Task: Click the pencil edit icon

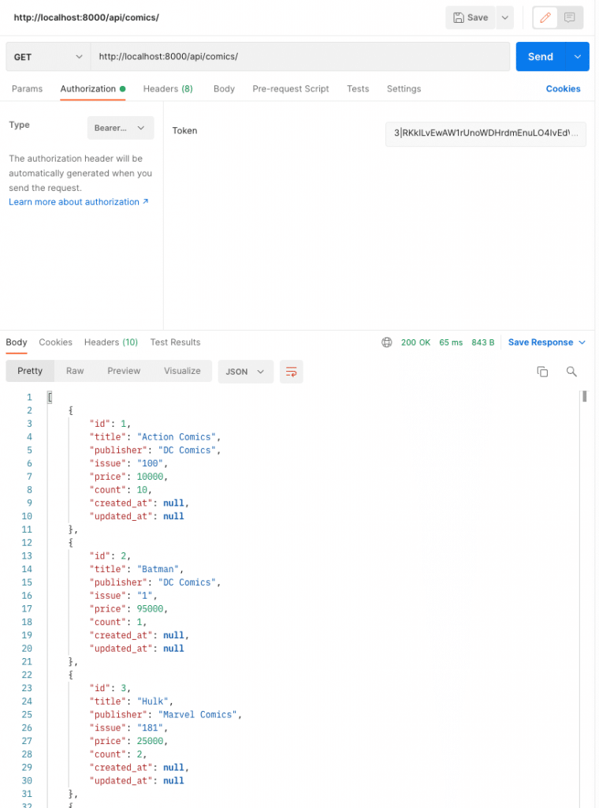Action: pos(545,17)
